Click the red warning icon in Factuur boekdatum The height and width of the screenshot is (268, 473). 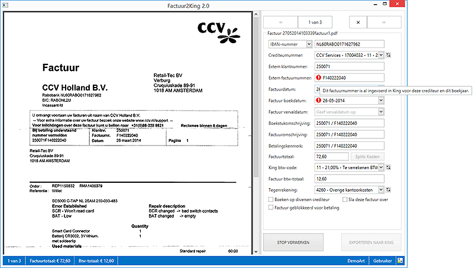point(319,100)
